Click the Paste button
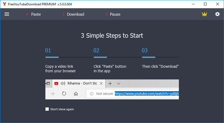Screen dimensions: 224x123 coord(33,14)
